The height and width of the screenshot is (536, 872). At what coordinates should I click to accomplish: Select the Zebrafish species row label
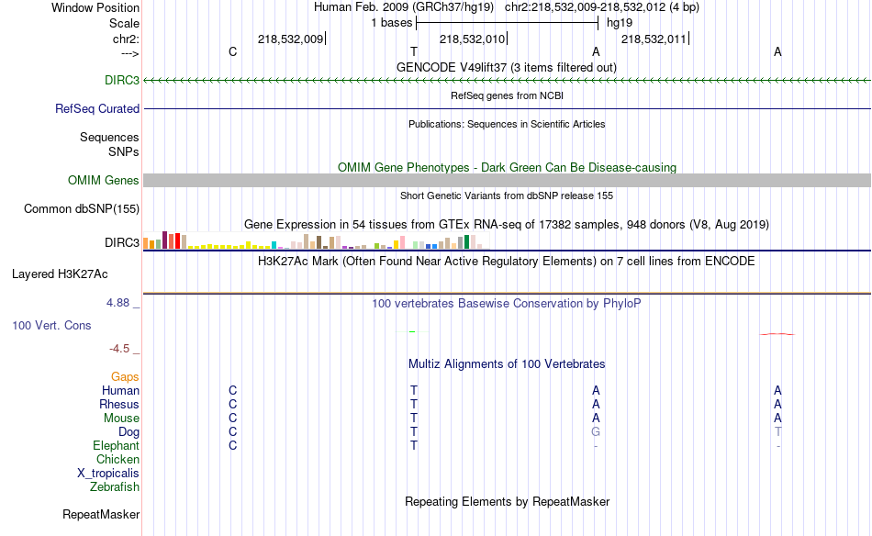click(x=115, y=487)
